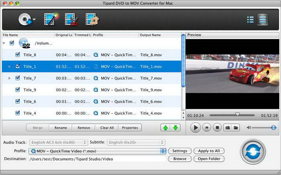The width and height of the screenshot is (281, 175).
Task: Toggle the Title_7 checkbox
Action: pyautogui.click(x=18, y=78)
